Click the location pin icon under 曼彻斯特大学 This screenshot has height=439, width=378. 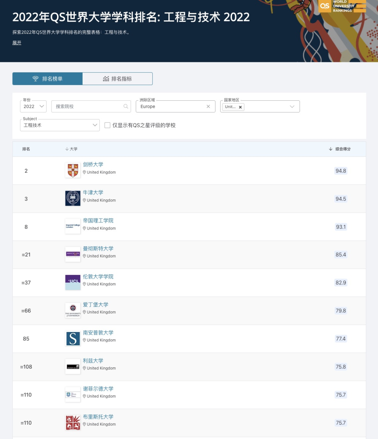(84, 256)
